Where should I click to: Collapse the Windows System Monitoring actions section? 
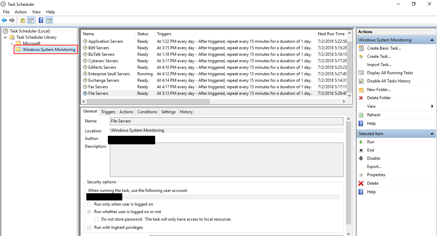click(x=432, y=40)
